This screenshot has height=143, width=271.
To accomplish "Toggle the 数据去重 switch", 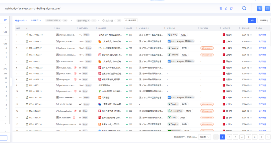I will [118, 21].
